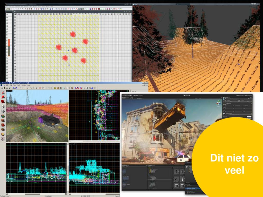Select the Entity tool in Hammer's left toolbar
This screenshot has width=263, height=197.
[x=3, y=106]
